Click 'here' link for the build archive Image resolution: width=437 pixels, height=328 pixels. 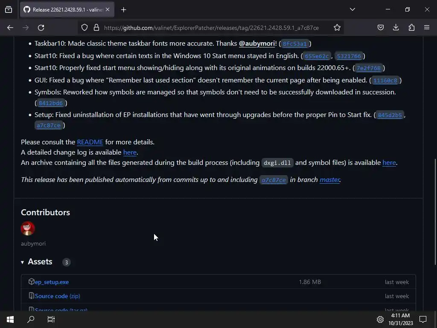389,163
